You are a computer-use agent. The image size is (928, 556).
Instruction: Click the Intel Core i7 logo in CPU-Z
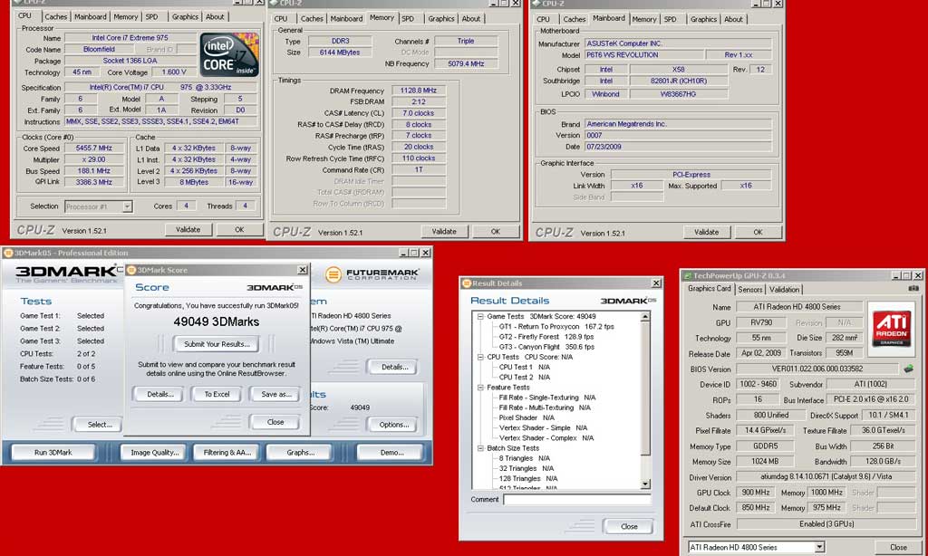(x=229, y=55)
